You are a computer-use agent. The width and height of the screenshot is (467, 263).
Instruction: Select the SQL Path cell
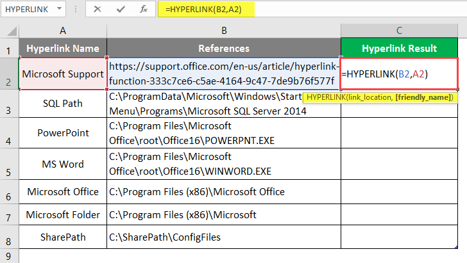point(63,104)
